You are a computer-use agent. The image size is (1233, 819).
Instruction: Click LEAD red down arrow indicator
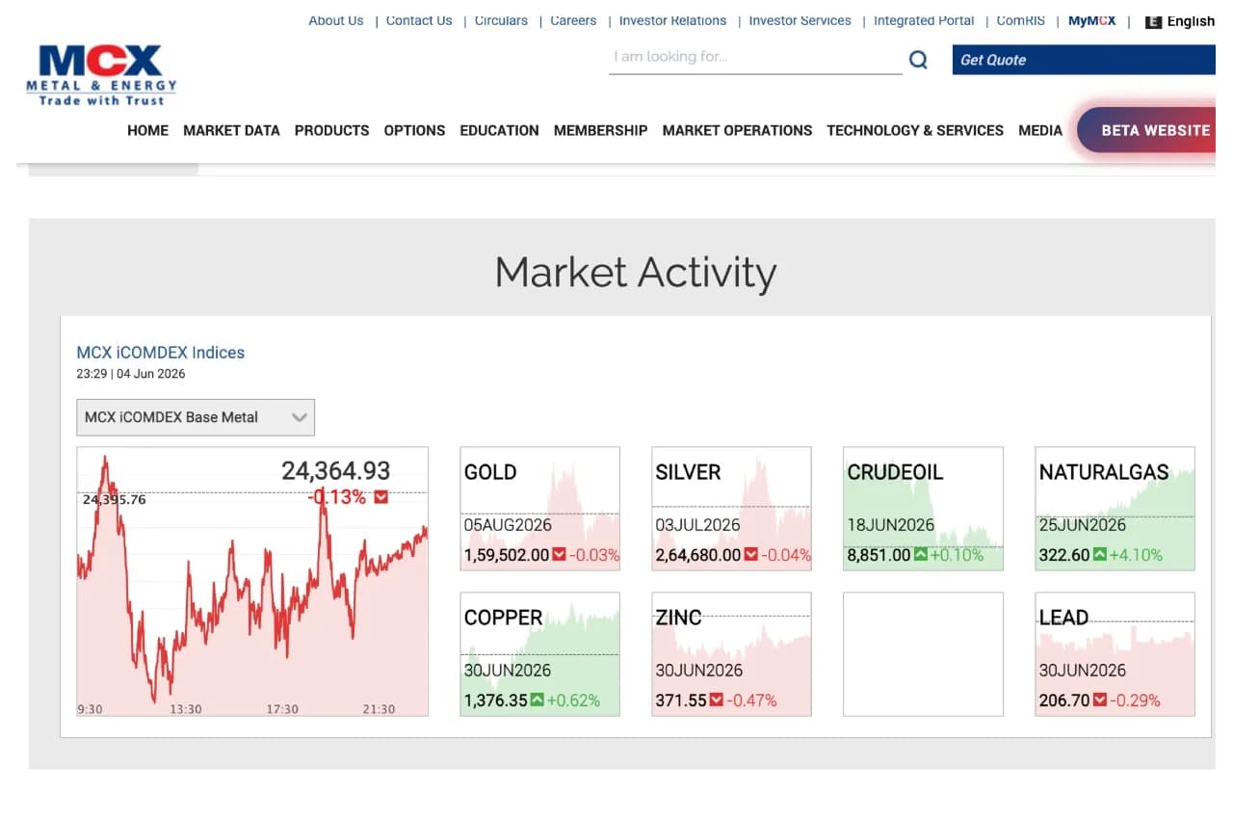[1100, 700]
